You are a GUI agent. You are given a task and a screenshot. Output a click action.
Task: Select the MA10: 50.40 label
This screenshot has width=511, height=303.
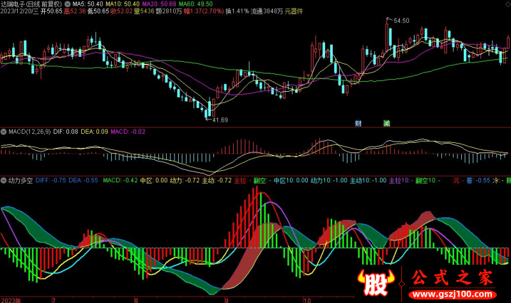123,4
